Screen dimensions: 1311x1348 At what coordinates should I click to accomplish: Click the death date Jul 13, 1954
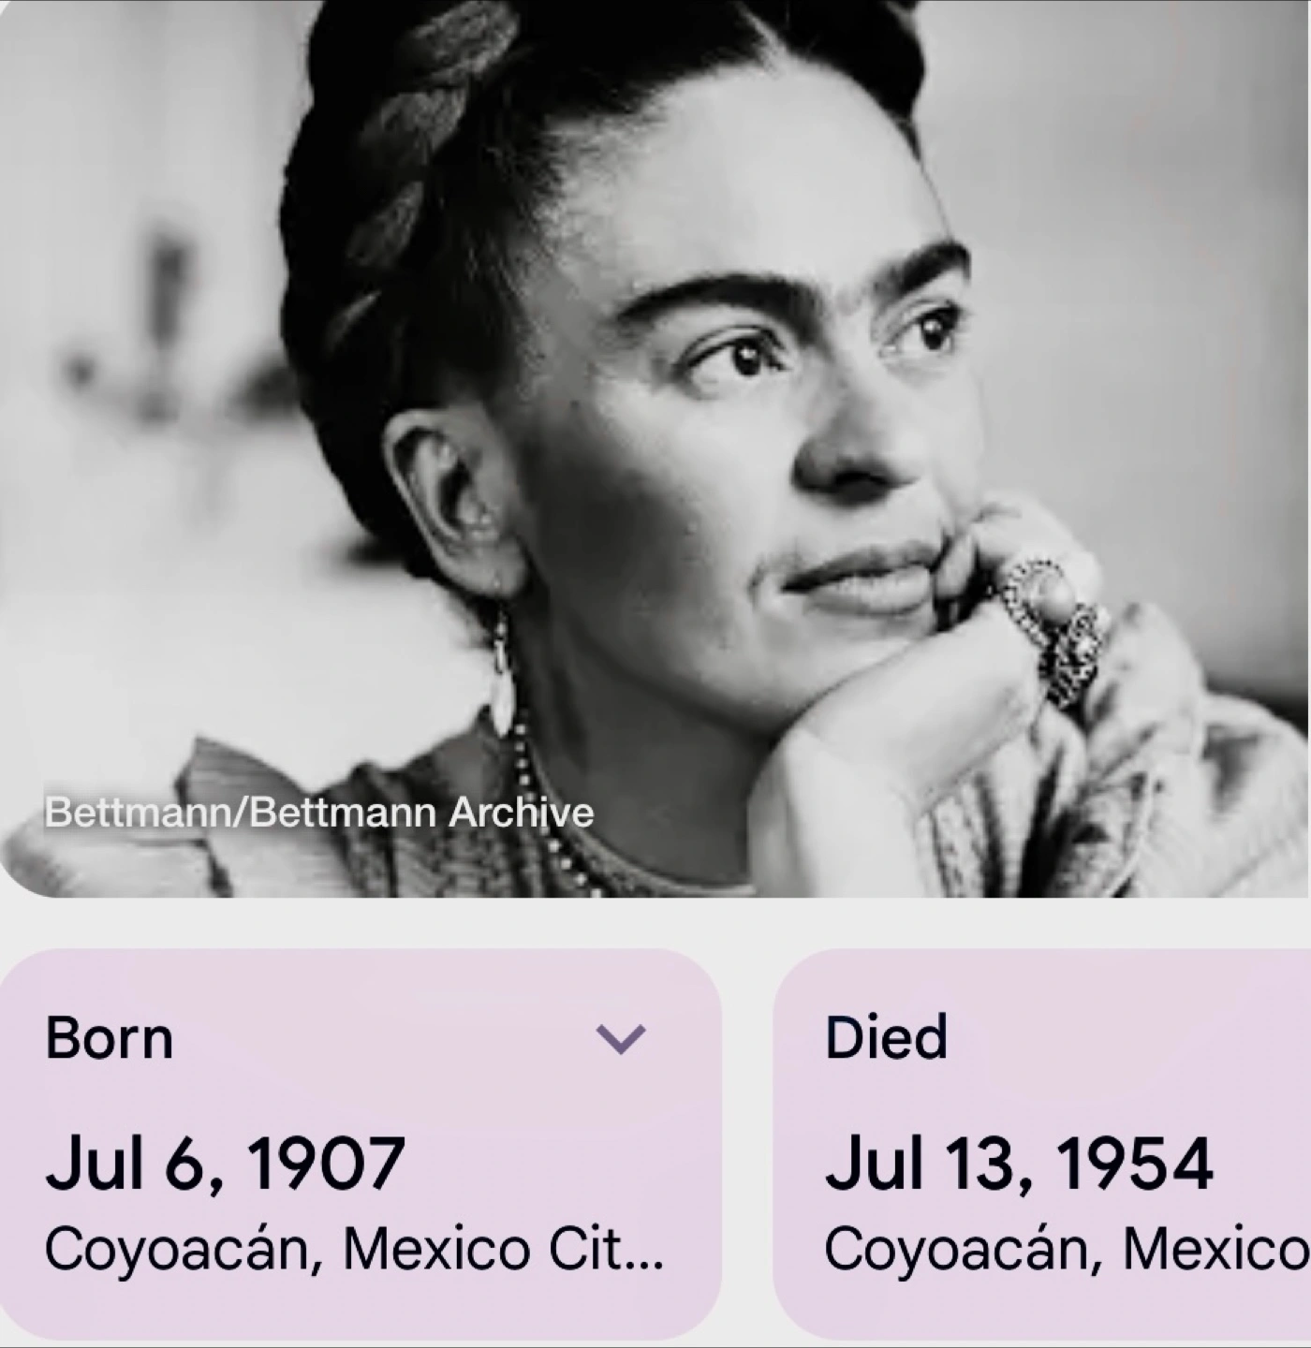tap(1018, 1162)
